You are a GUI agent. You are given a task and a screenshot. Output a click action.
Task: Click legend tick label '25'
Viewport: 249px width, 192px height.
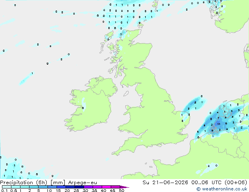click(x=76, y=190)
